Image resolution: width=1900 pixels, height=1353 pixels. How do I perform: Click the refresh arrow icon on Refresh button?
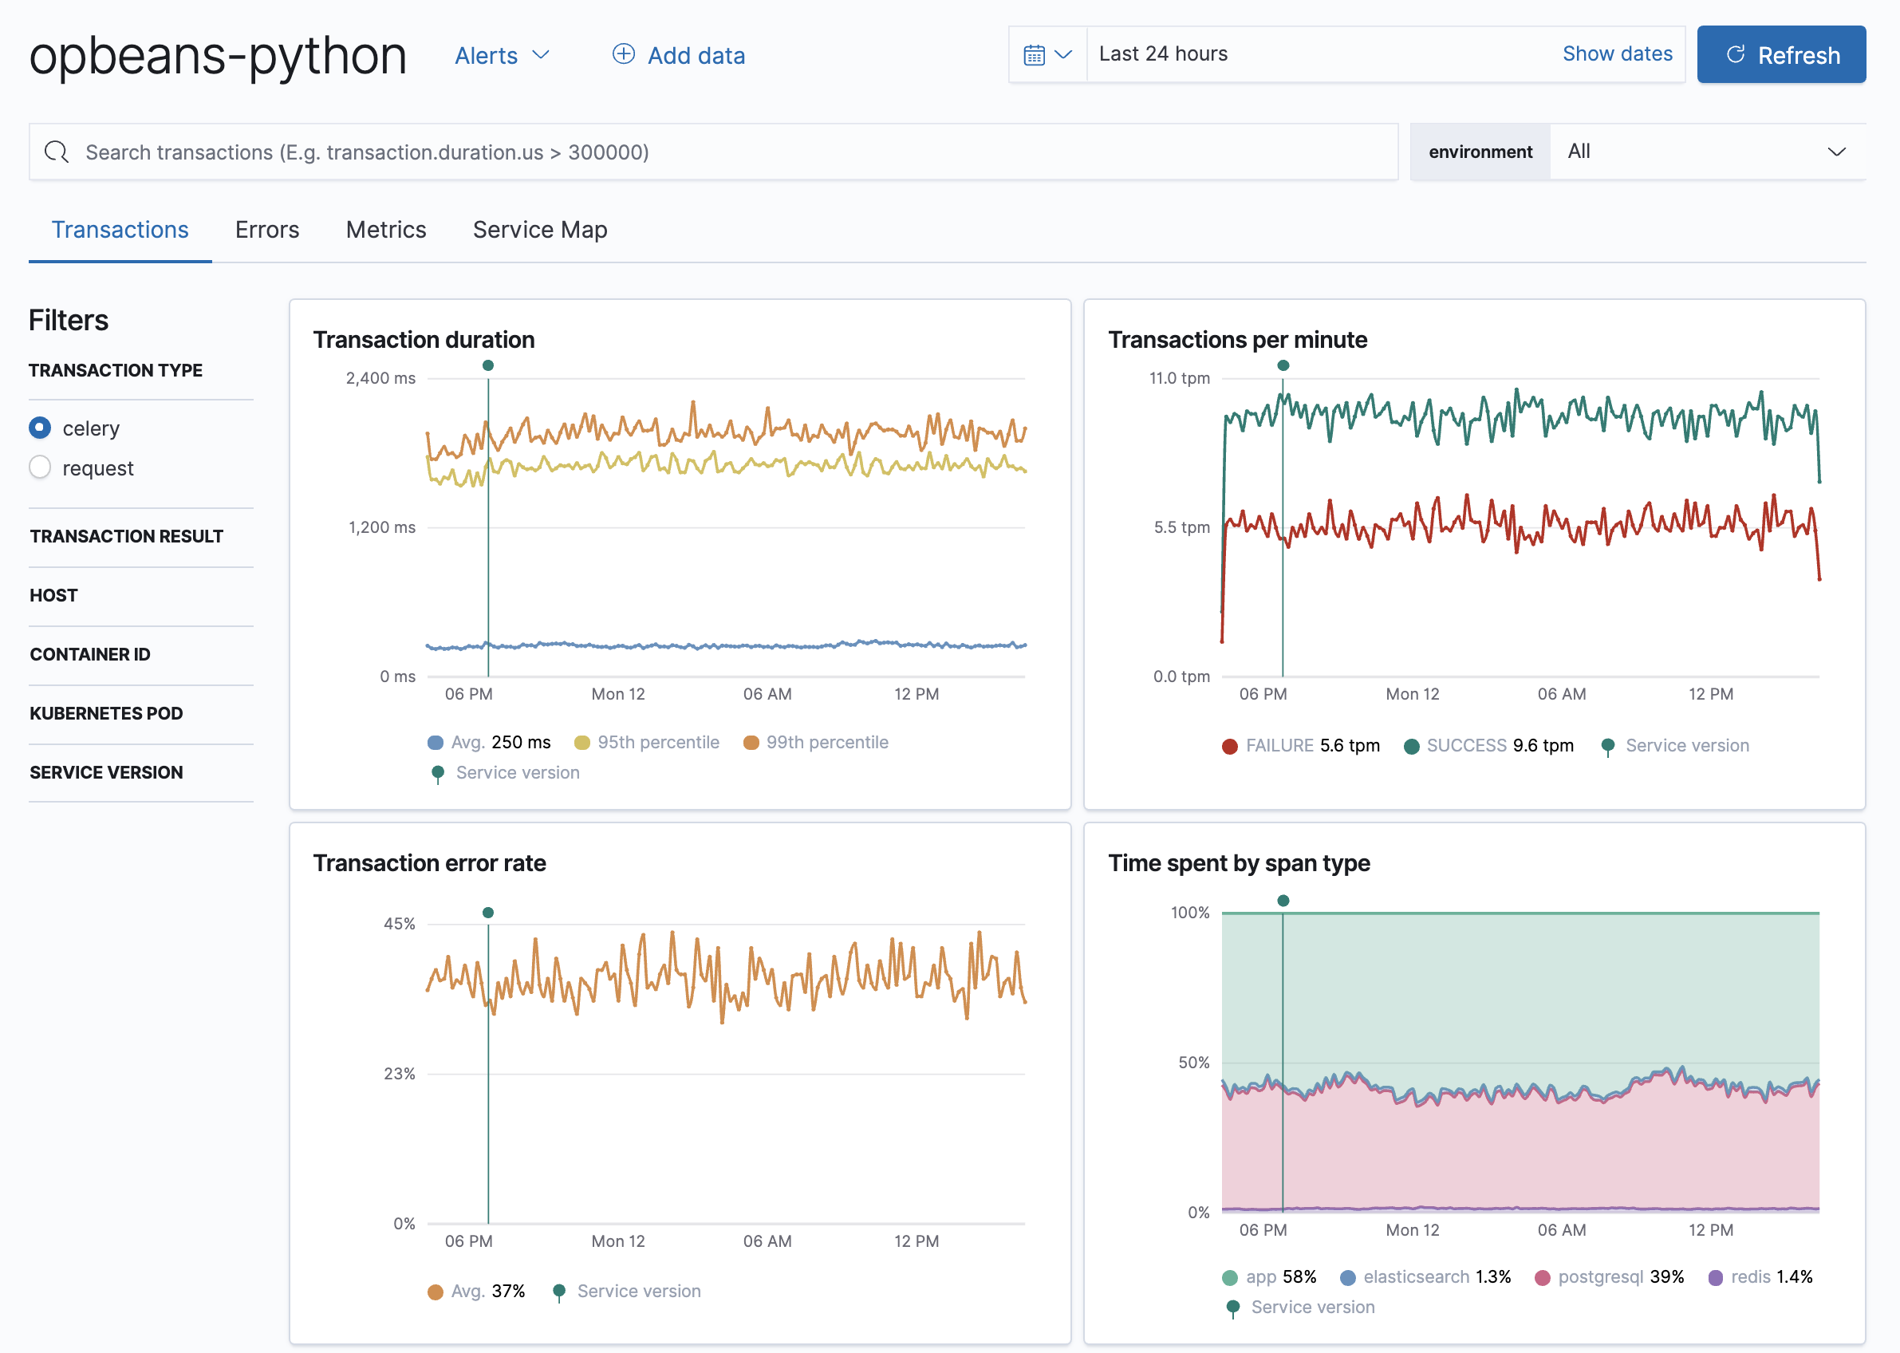[1736, 55]
